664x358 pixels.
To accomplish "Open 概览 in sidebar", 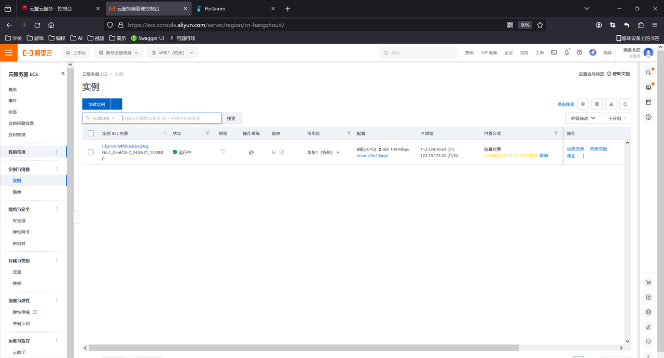I will (x=12, y=89).
